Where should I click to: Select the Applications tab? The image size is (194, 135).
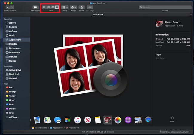click(x=98, y=14)
